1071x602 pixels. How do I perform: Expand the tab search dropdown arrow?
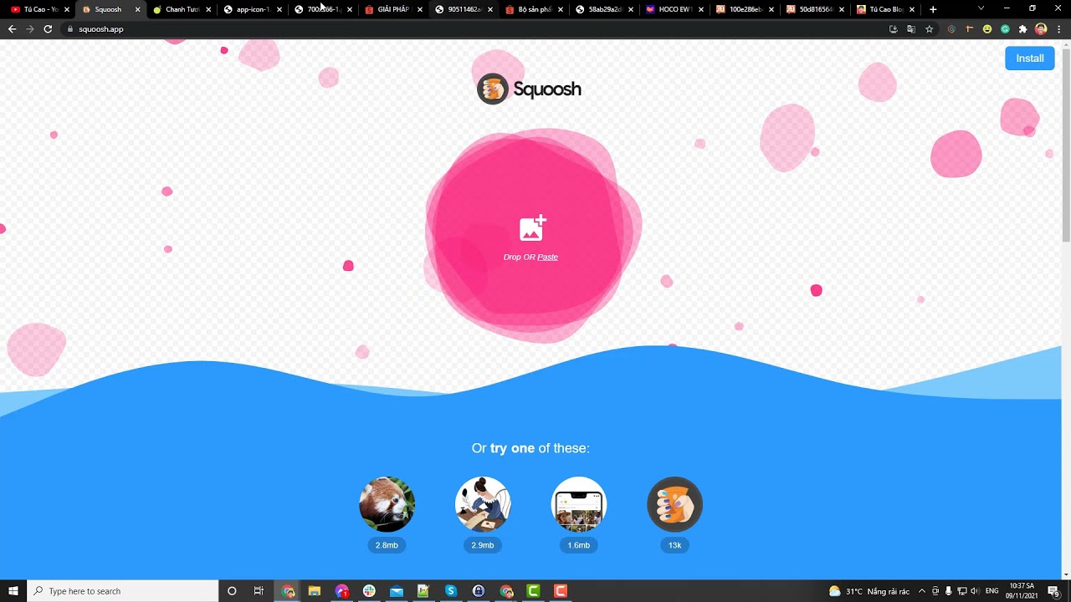pos(981,8)
